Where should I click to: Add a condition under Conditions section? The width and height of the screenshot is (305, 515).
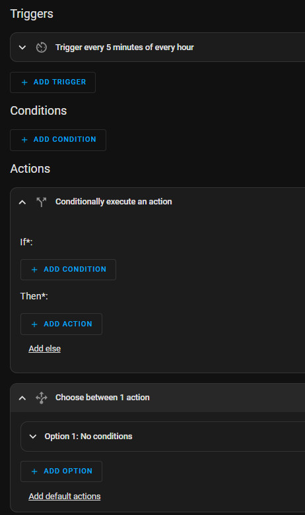pyautogui.click(x=58, y=140)
